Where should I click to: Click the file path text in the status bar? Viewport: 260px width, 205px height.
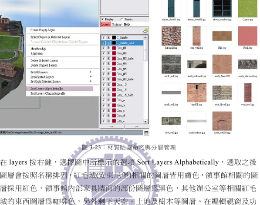coord(31,132)
